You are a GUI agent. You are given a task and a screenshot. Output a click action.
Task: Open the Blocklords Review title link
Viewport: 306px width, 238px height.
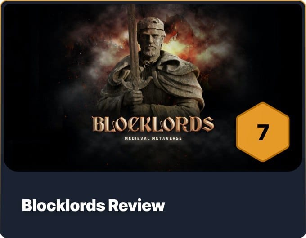click(93, 205)
